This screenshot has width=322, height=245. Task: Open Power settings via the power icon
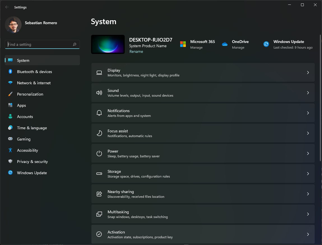pyautogui.click(x=99, y=153)
